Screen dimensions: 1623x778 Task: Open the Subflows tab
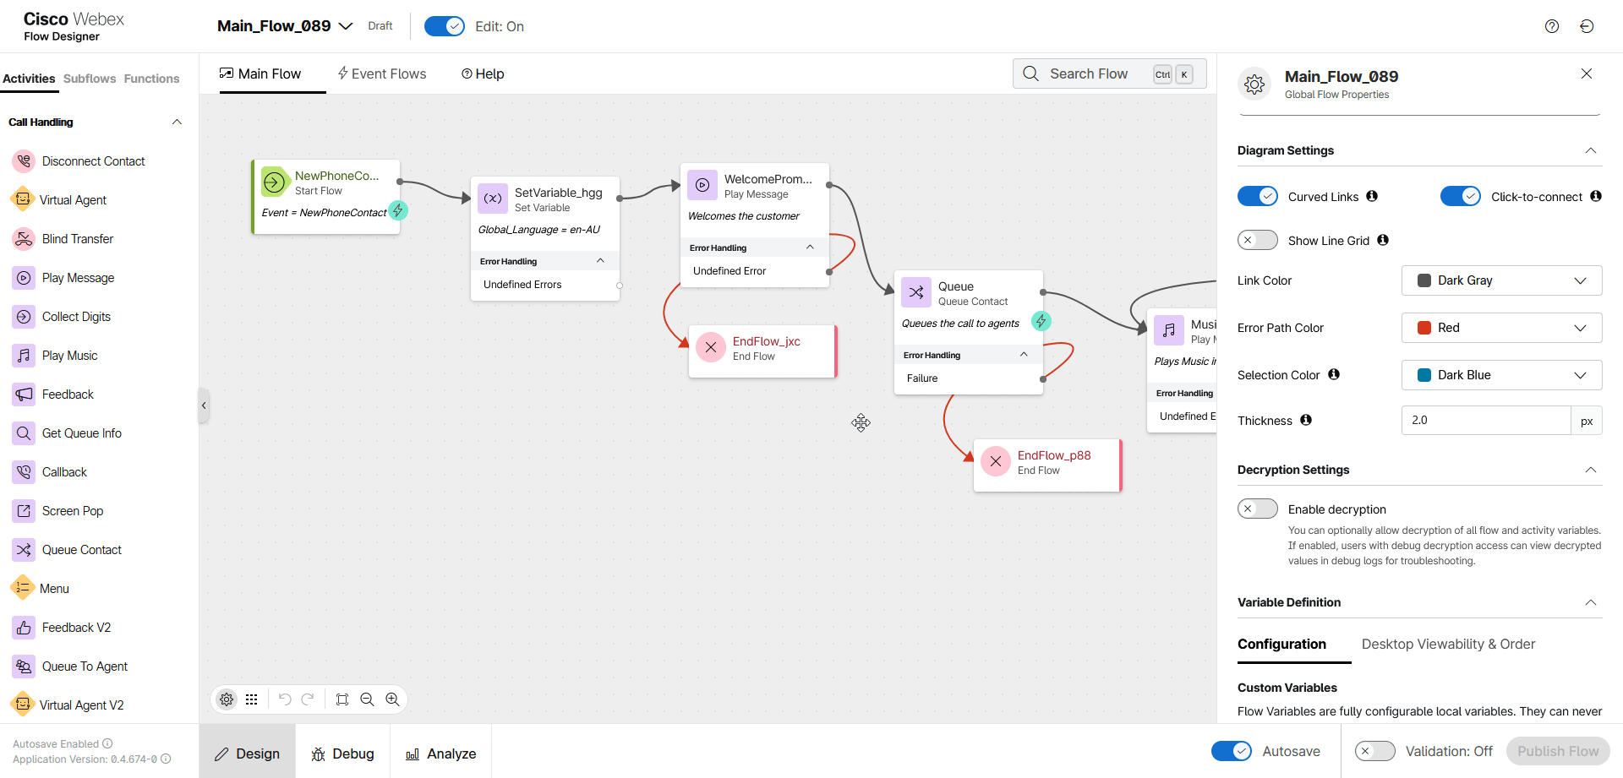(x=90, y=79)
